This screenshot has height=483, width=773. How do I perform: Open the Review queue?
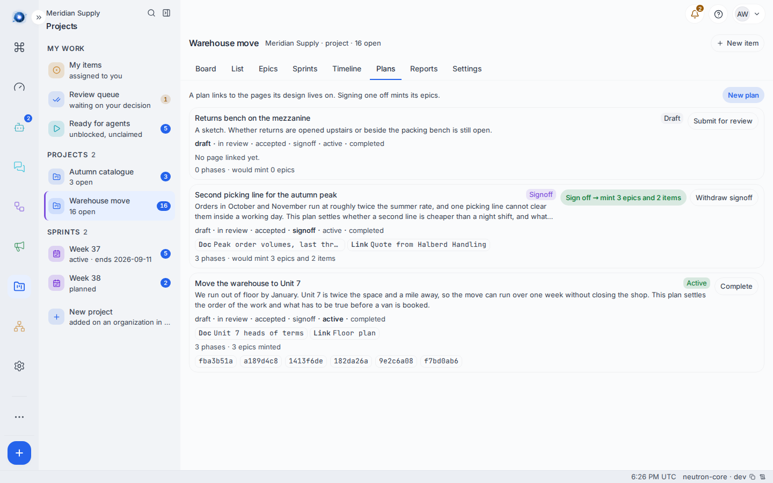tap(110, 99)
